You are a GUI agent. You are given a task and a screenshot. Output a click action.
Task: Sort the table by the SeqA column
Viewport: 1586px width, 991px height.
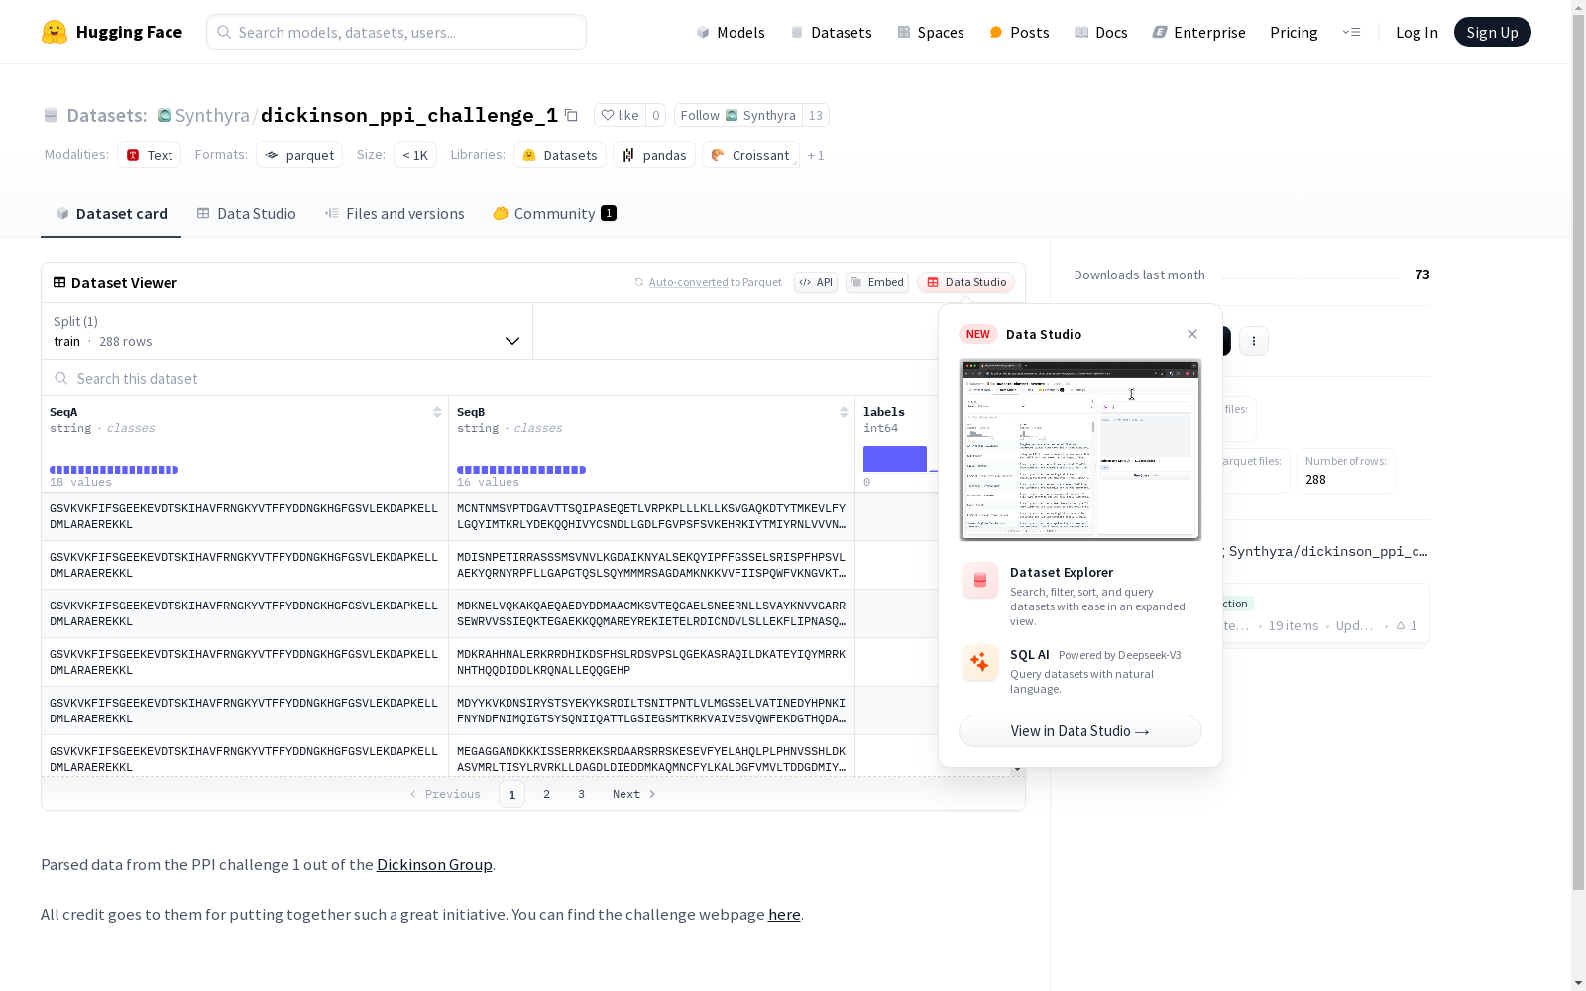click(437, 412)
